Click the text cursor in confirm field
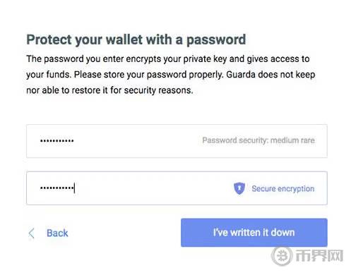Image resolution: width=351 pixels, height=275 pixels. (x=74, y=188)
